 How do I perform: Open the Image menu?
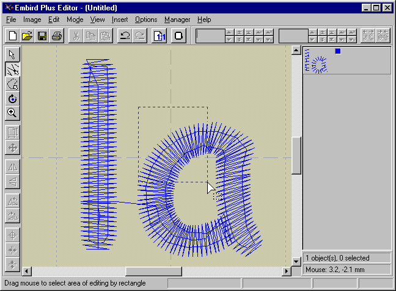[x=32, y=20]
